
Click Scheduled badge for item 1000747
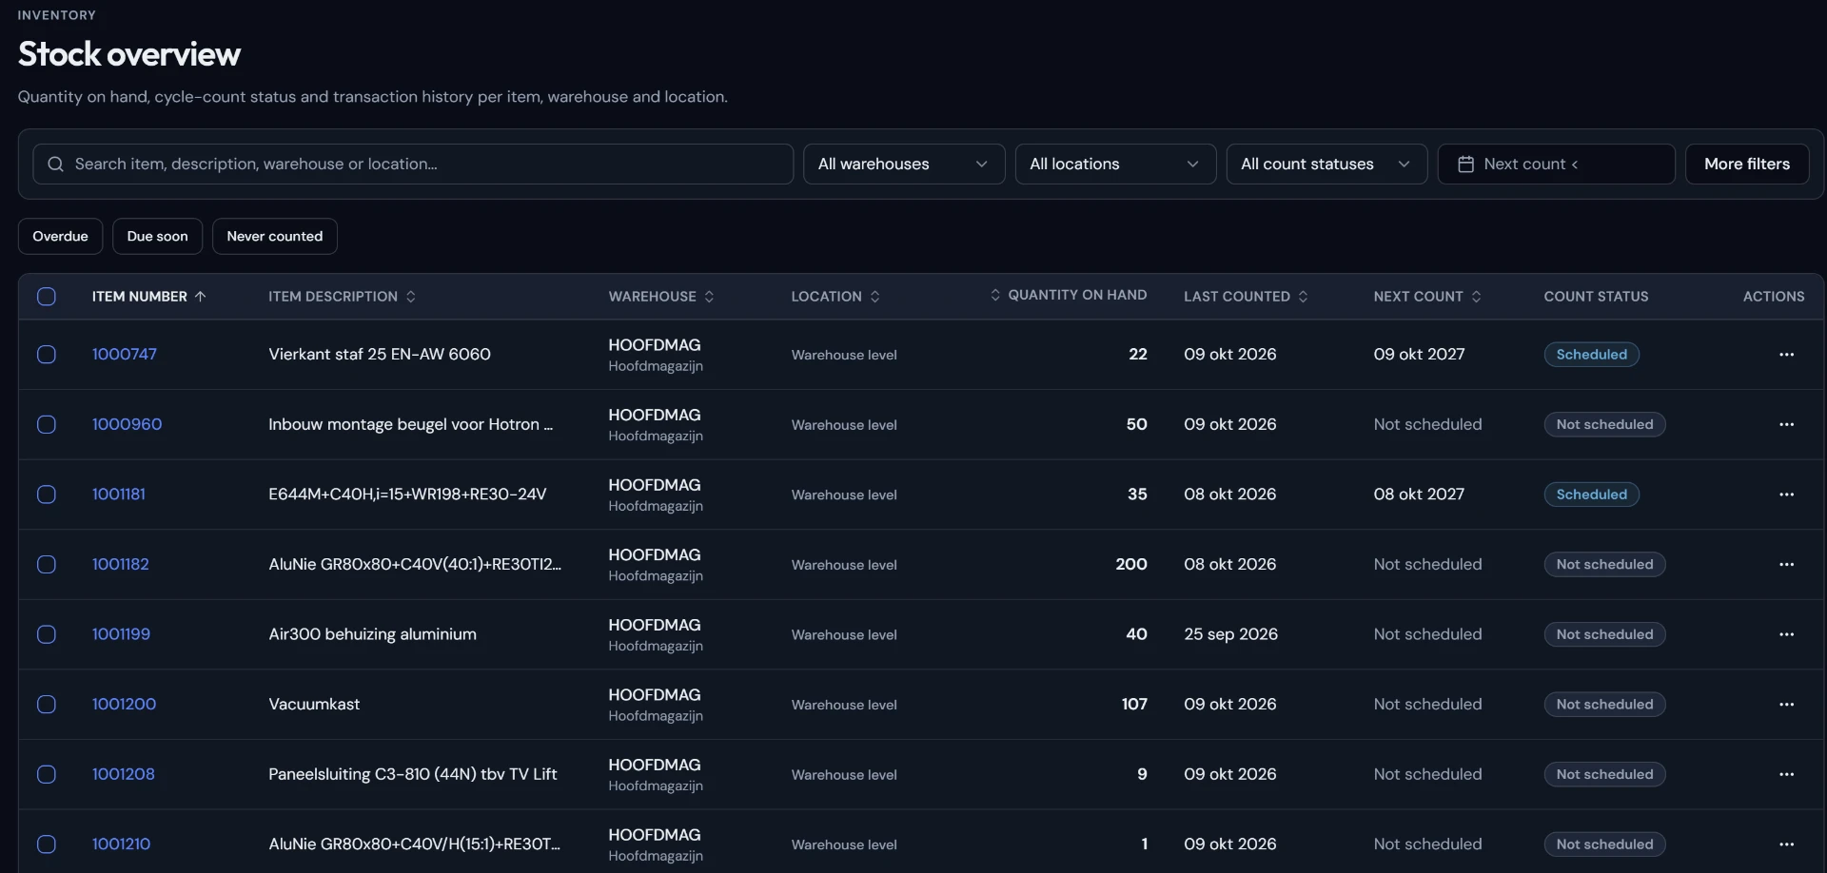[x=1591, y=355]
